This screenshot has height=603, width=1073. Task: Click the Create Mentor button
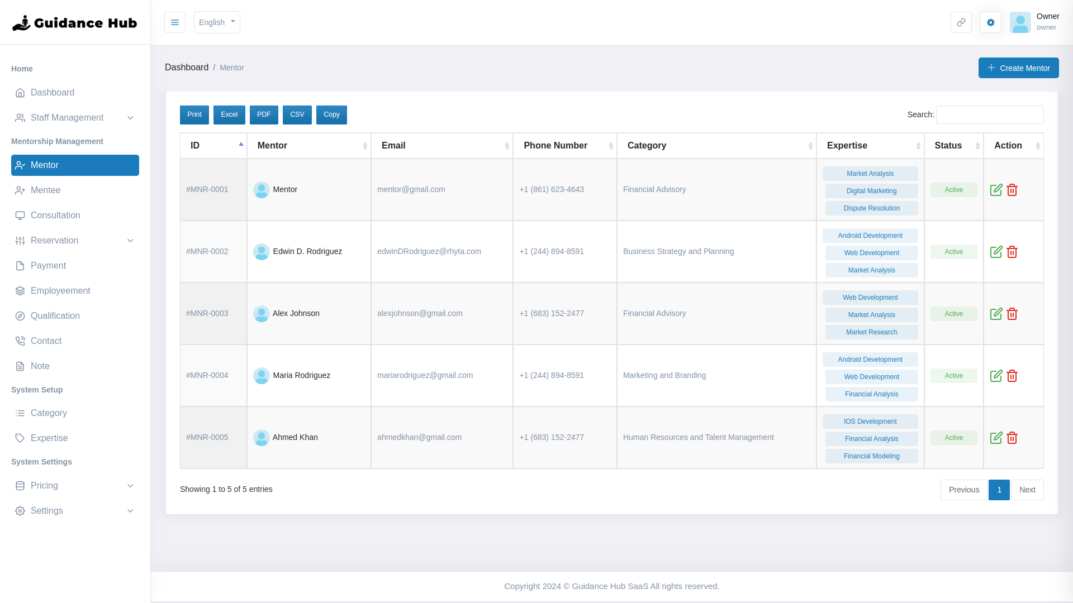[1018, 68]
